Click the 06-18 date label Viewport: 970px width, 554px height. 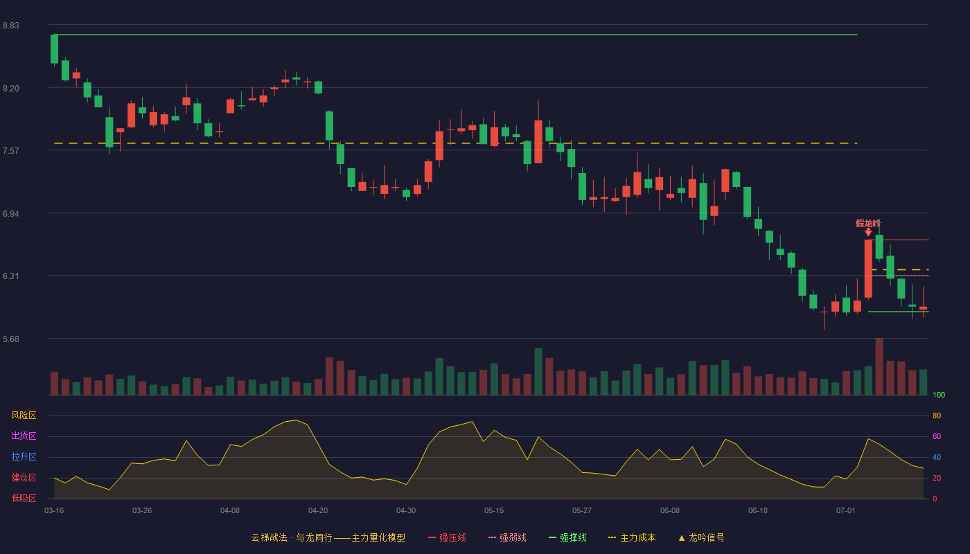point(758,510)
